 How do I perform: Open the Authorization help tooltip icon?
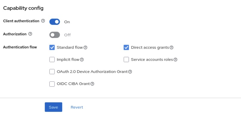pyautogui.click(x=31, y=34)
